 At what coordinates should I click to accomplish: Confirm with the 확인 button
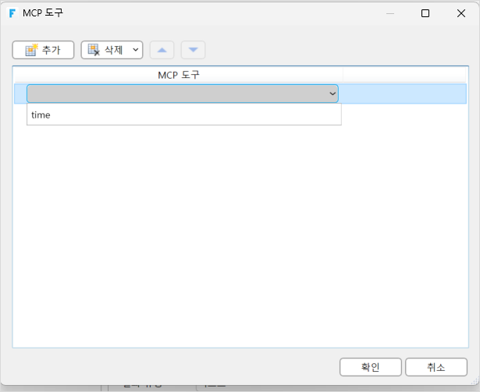[371, 367]
